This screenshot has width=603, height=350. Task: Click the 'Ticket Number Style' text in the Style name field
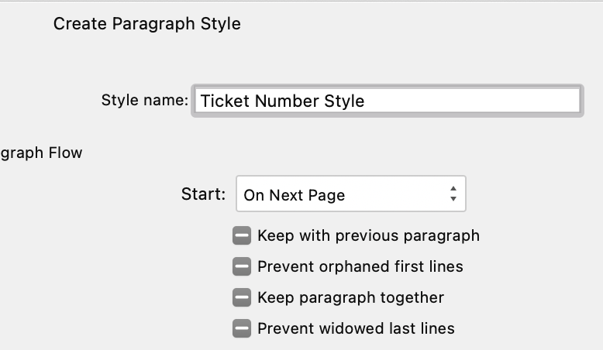pos(282,101)
